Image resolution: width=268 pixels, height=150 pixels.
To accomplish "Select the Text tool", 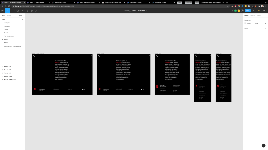I will [x=27, y=11].
